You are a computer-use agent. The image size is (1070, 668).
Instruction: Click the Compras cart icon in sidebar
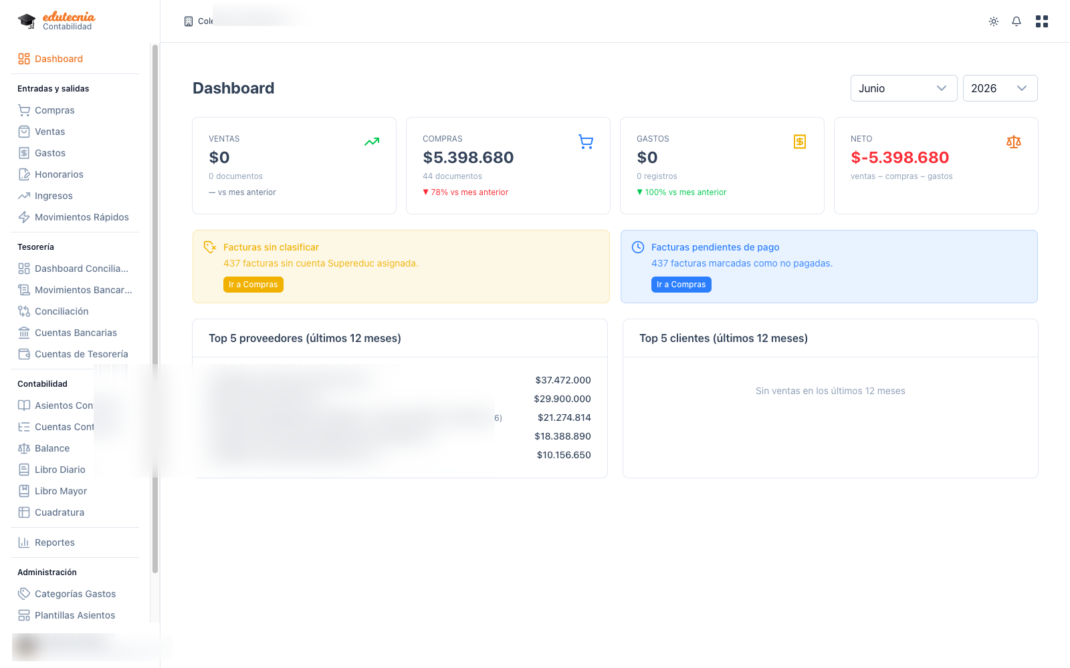pos(24,110)
